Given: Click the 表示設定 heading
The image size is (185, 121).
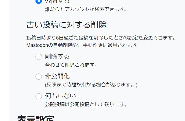Looking at the screenshot, I should pos(35,119).
